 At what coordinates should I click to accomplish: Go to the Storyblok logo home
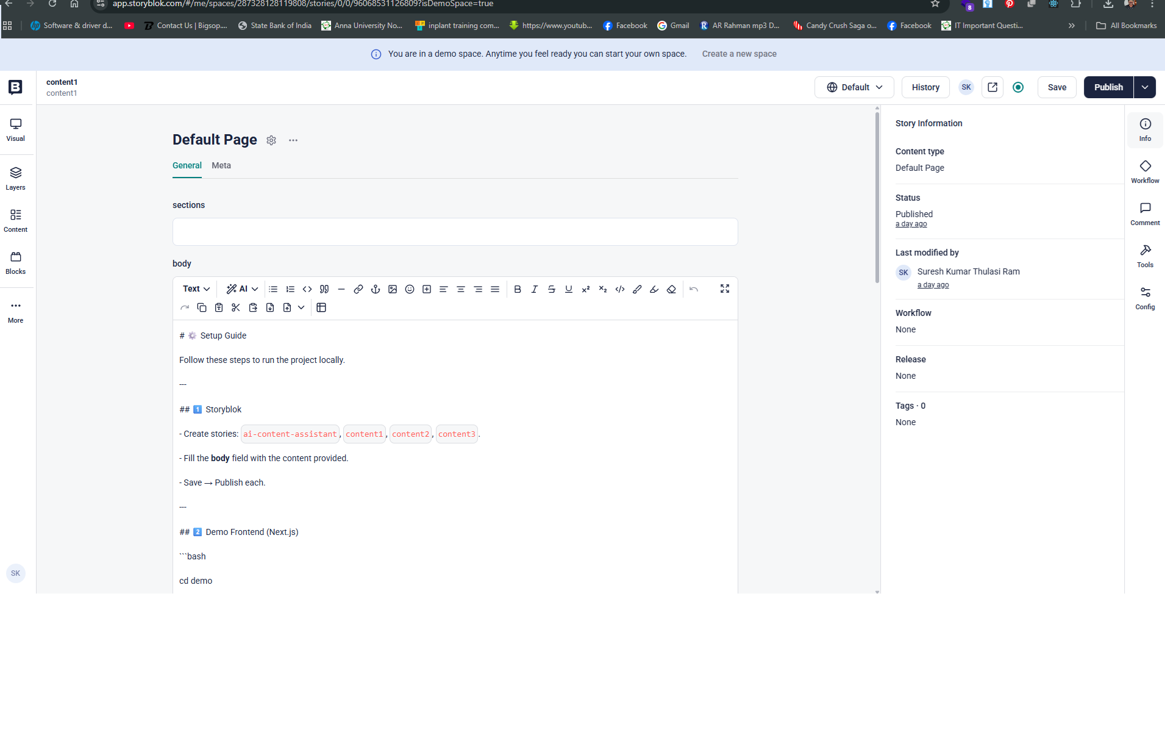[x=16, y=87]
